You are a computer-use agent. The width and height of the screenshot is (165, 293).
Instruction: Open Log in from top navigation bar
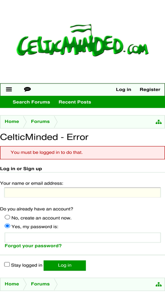pos(124,90)
